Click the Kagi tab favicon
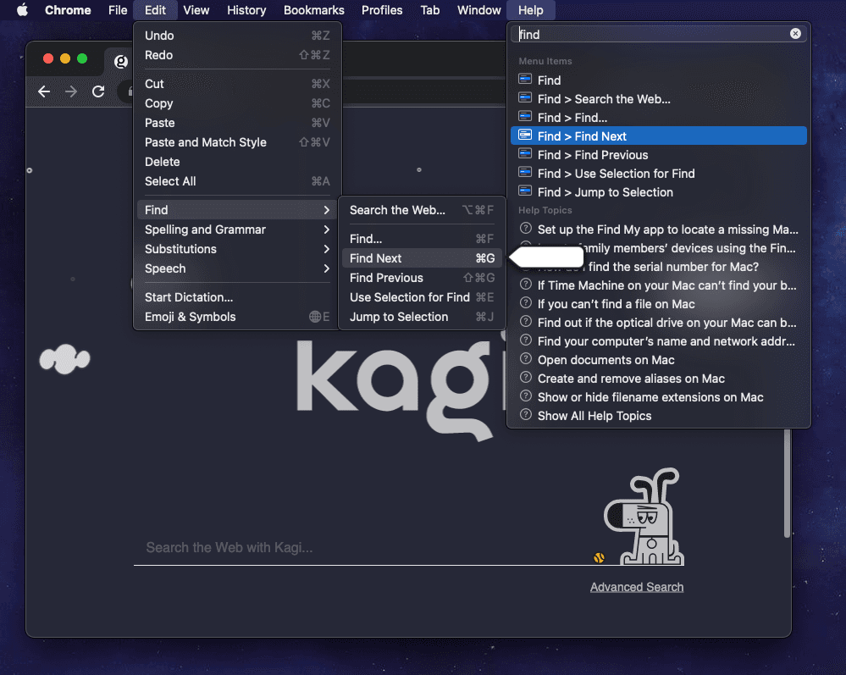This screenshot has width=846, height=675. 121,62
